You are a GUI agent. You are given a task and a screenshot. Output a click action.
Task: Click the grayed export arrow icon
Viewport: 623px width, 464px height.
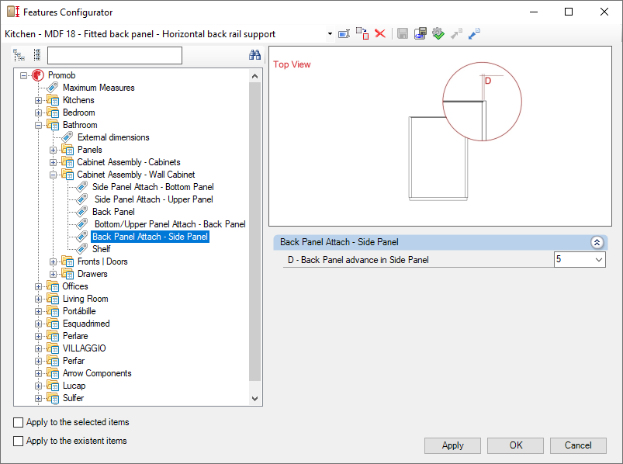[x=456, y=34]
